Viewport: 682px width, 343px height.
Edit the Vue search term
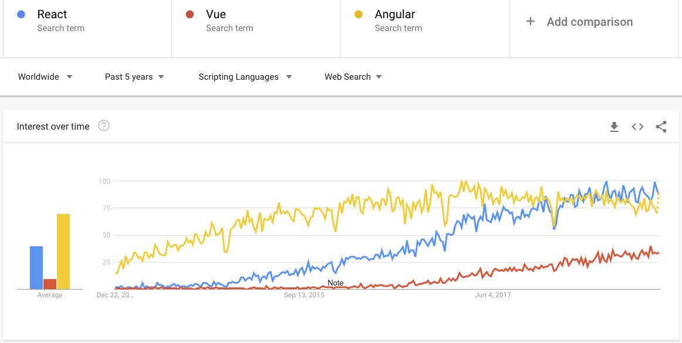point(216,15)
